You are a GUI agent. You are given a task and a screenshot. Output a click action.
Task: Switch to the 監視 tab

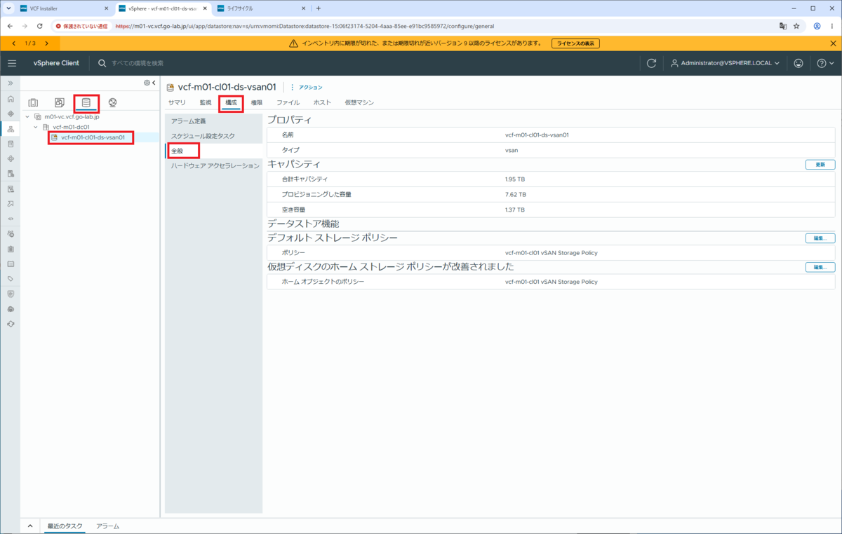pyautogui.click(x=205, y=103)
